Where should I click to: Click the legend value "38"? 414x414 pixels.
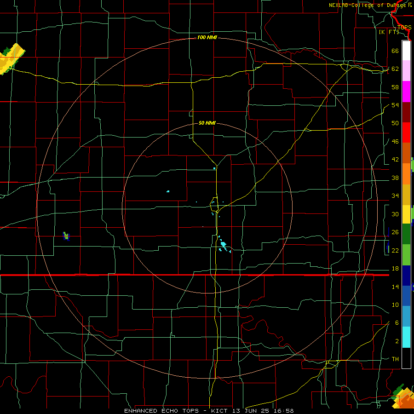[395, 178]
